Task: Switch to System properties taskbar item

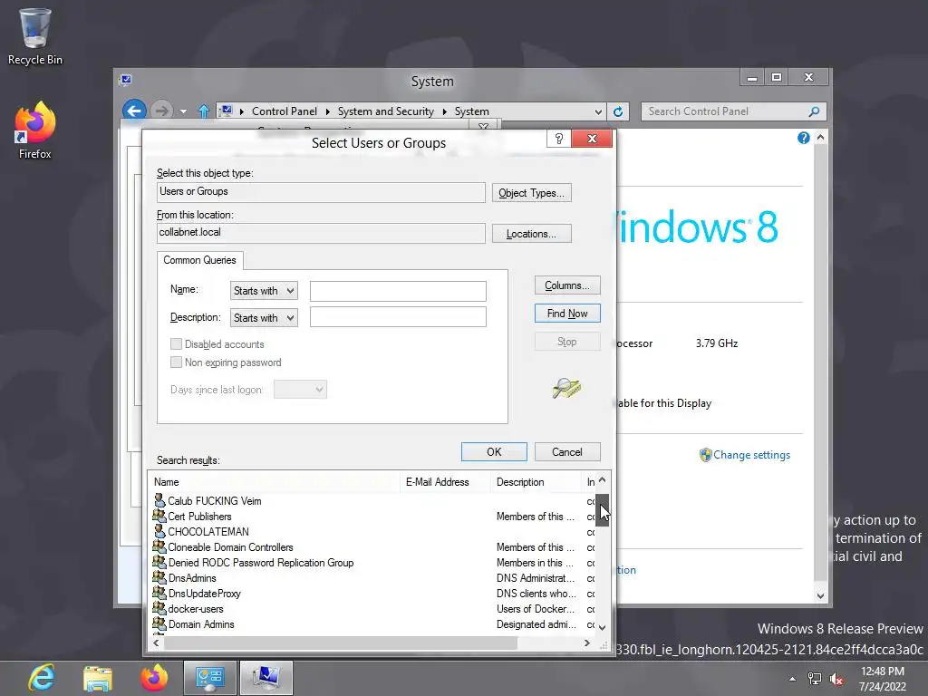Action: [266, 678]
